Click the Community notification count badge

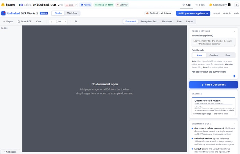point(229,5)
